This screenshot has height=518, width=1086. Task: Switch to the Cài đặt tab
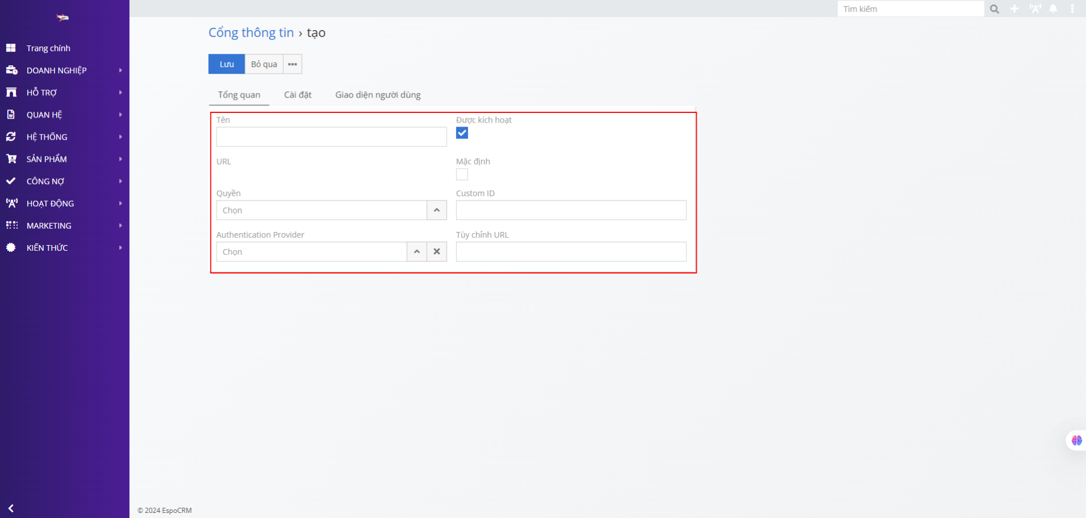point(297,95)
